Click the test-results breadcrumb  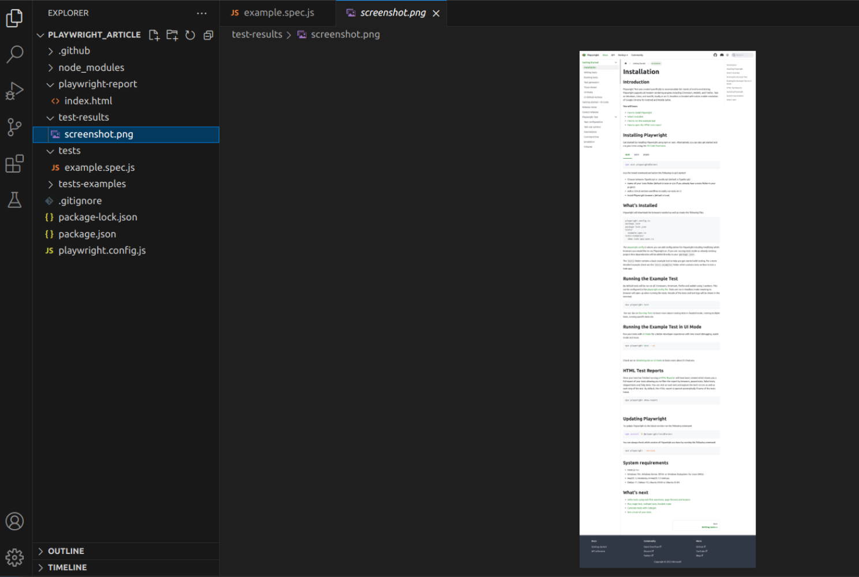pyautogui.click(x=257, y=35)
